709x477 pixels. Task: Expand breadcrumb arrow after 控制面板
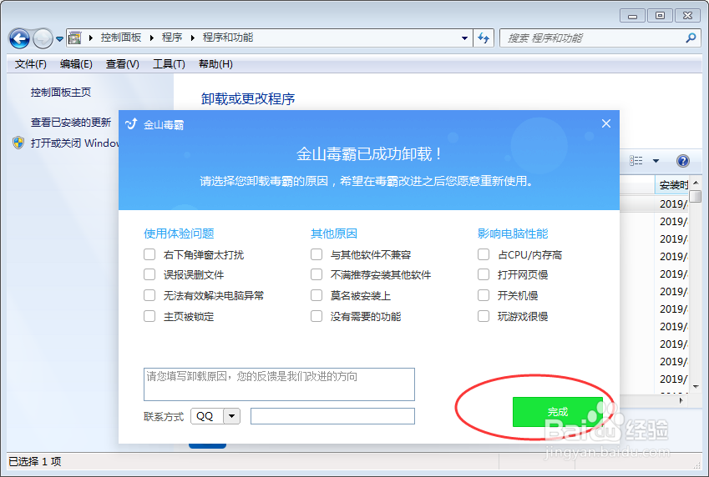click(151, 38)
